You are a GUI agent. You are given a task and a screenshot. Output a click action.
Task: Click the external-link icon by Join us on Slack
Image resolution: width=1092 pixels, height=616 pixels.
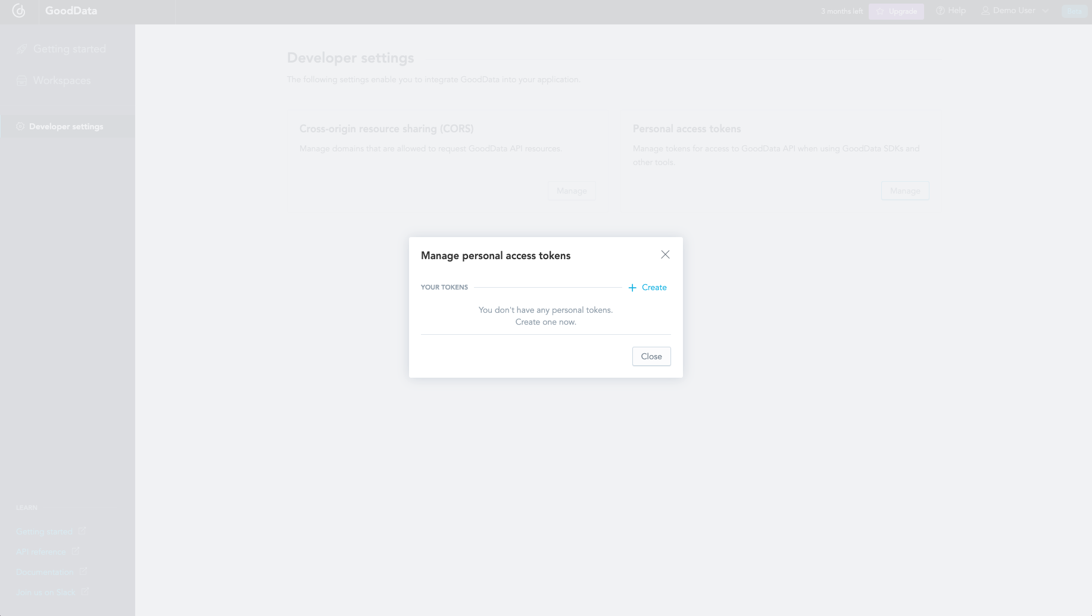[x=85, y=592]
